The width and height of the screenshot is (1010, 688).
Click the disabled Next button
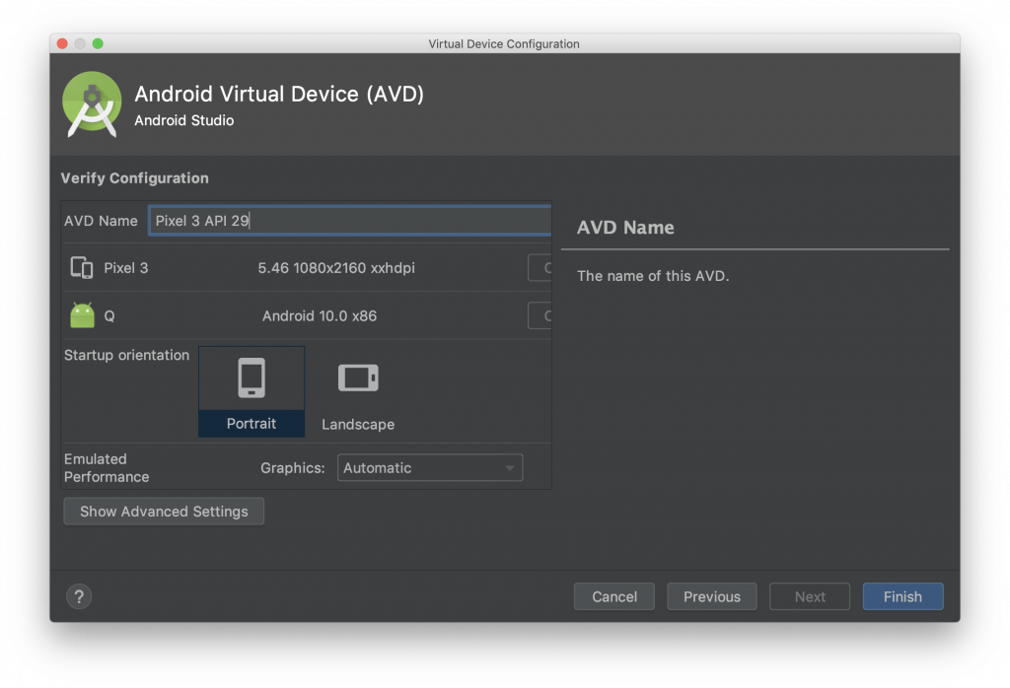point(810,596)
